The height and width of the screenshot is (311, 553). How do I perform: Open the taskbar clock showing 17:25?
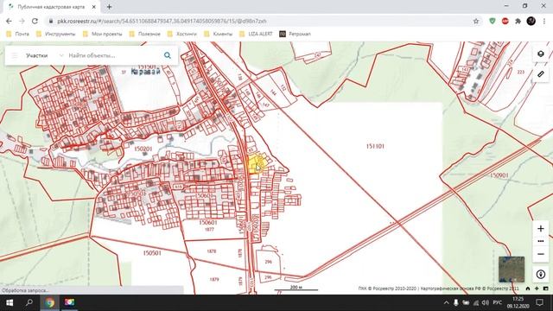tap(518, 302)
